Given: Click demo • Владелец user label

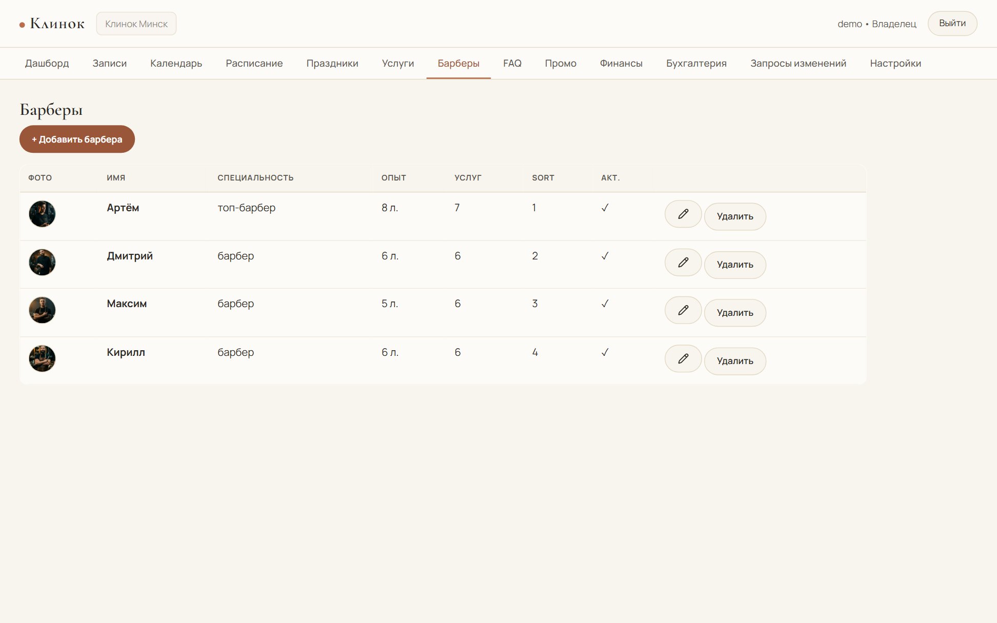Looking at the screenshot, I should (877, 24).
